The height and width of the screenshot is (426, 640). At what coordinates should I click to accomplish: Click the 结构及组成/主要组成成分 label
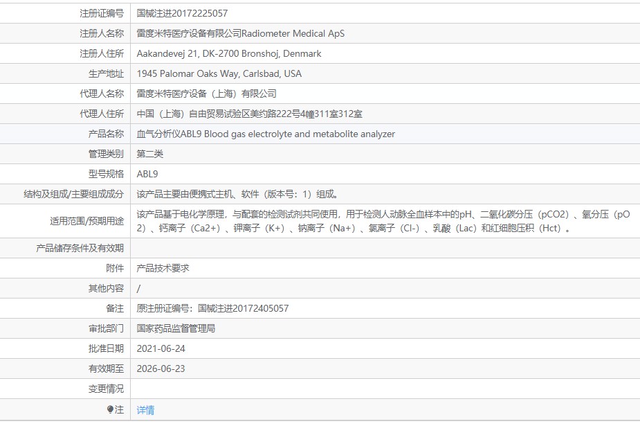(73, 194)
